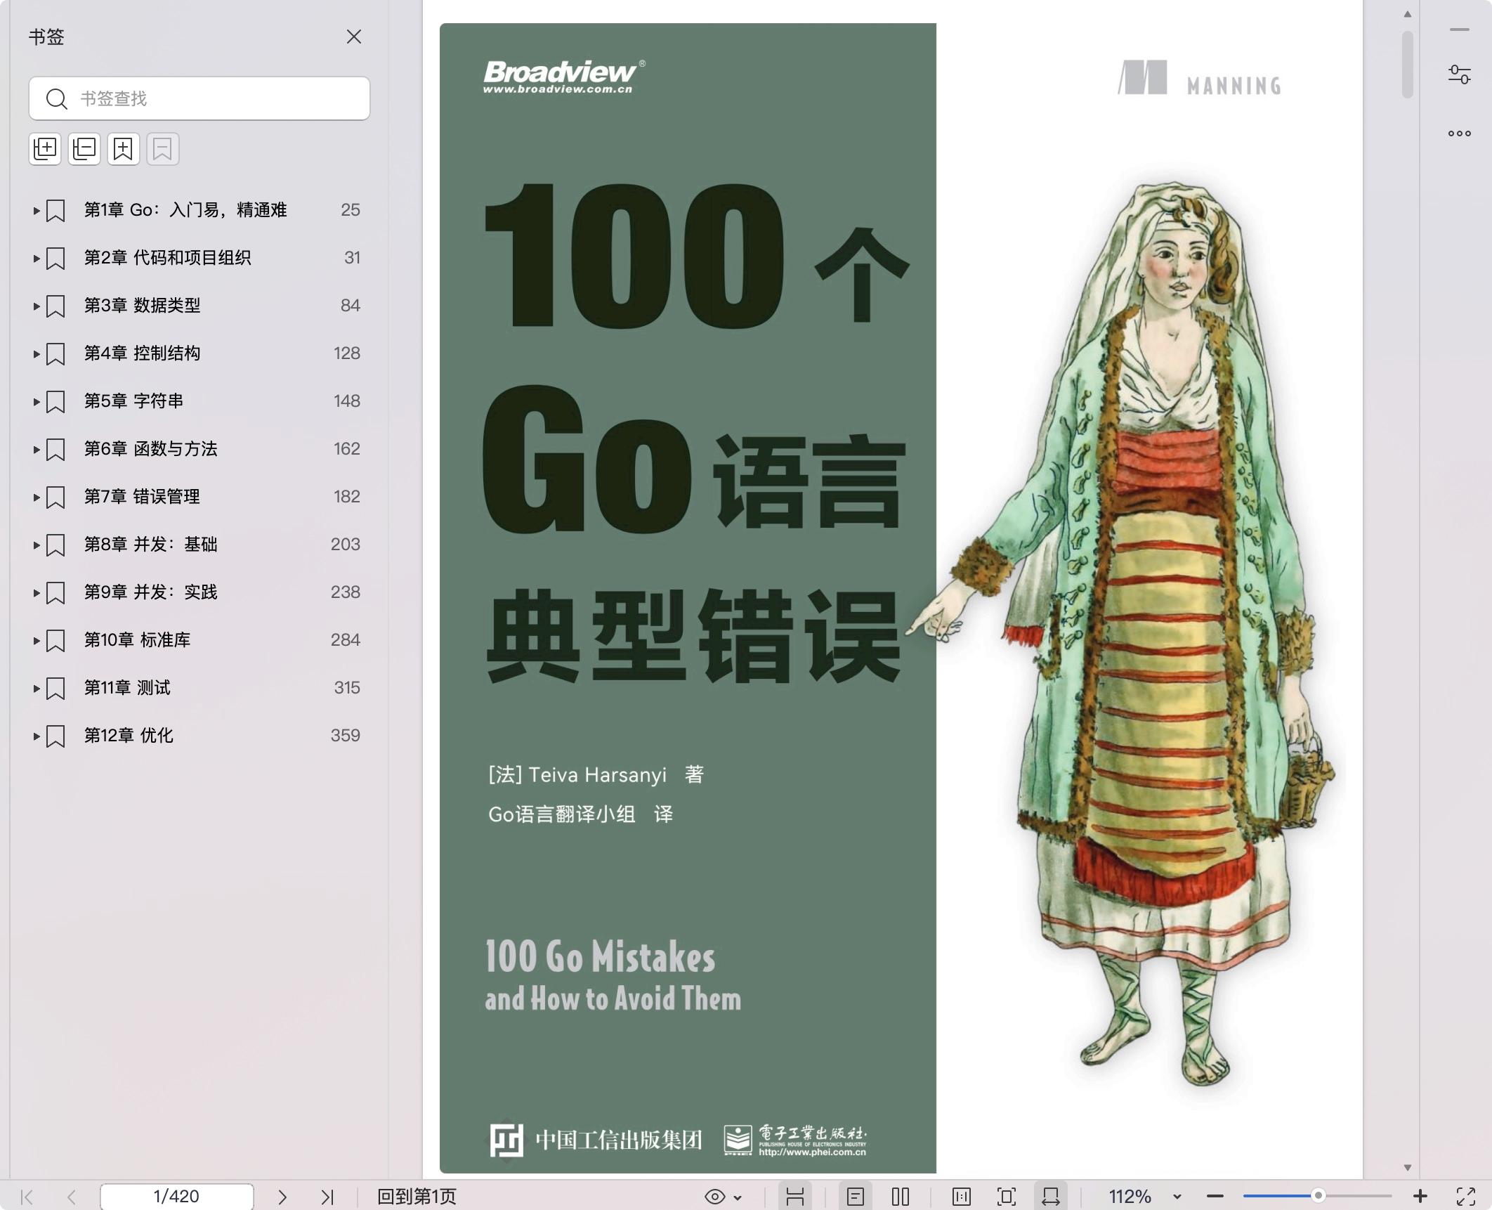Expand 第6章 函数与方法 bookmark
The width and height of the screenshot is (1492, 1210).
tap(36, 449)
